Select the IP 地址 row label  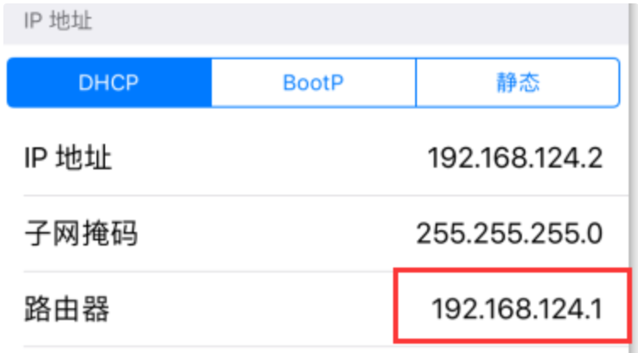click(68, 157)
